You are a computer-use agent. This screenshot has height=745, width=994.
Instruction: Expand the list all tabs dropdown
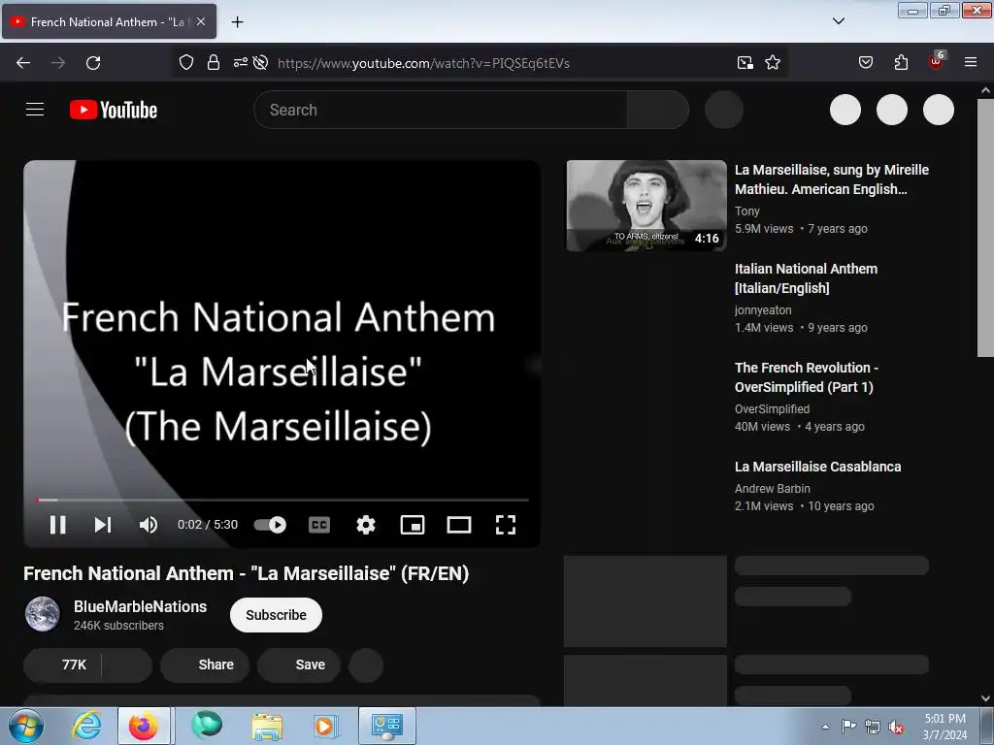pos(838,21)
